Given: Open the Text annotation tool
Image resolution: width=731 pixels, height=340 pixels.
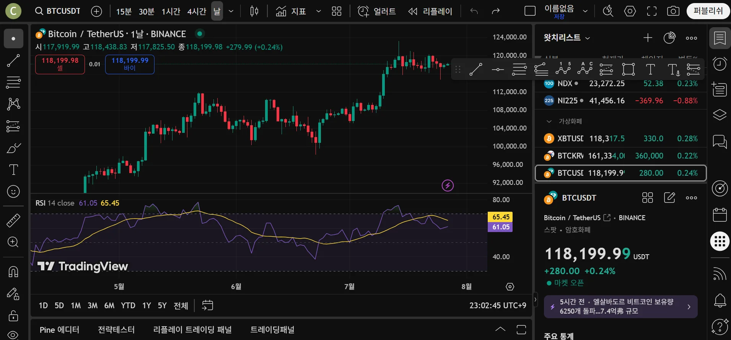Looking at the screenshot, I should (x=13, y=170).
